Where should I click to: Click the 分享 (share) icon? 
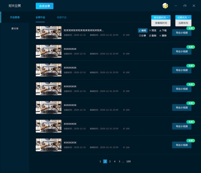(140, 35)
